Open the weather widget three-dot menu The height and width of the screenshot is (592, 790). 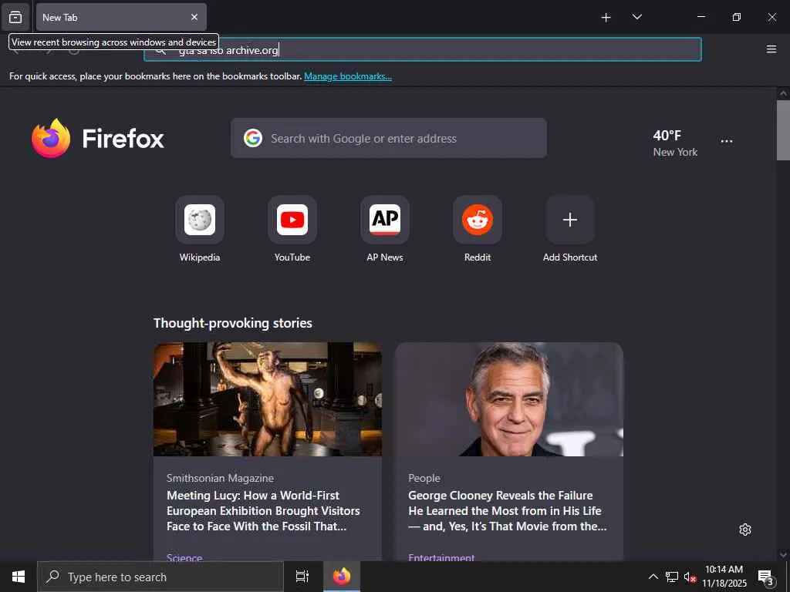coord(727,141)
